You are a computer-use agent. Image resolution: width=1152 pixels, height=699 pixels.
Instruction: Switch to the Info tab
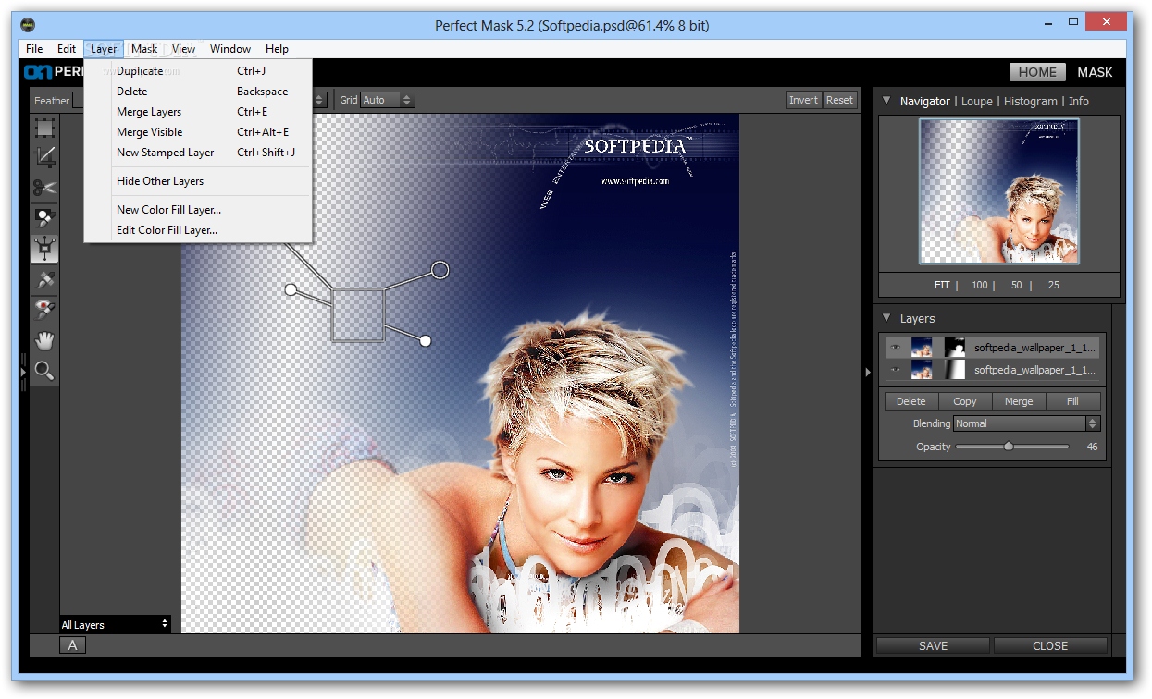(1079, 102)
